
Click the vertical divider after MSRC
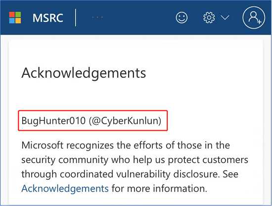(76, 17)
